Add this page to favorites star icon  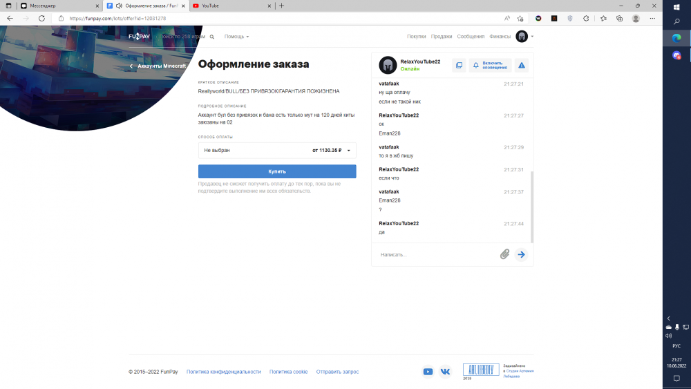click(520, 19)
